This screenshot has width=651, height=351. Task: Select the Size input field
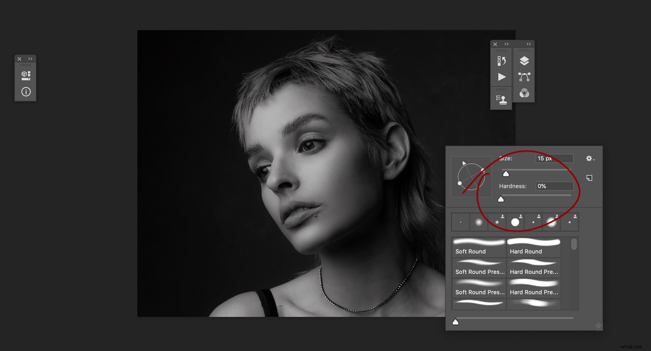click(554, 158)
